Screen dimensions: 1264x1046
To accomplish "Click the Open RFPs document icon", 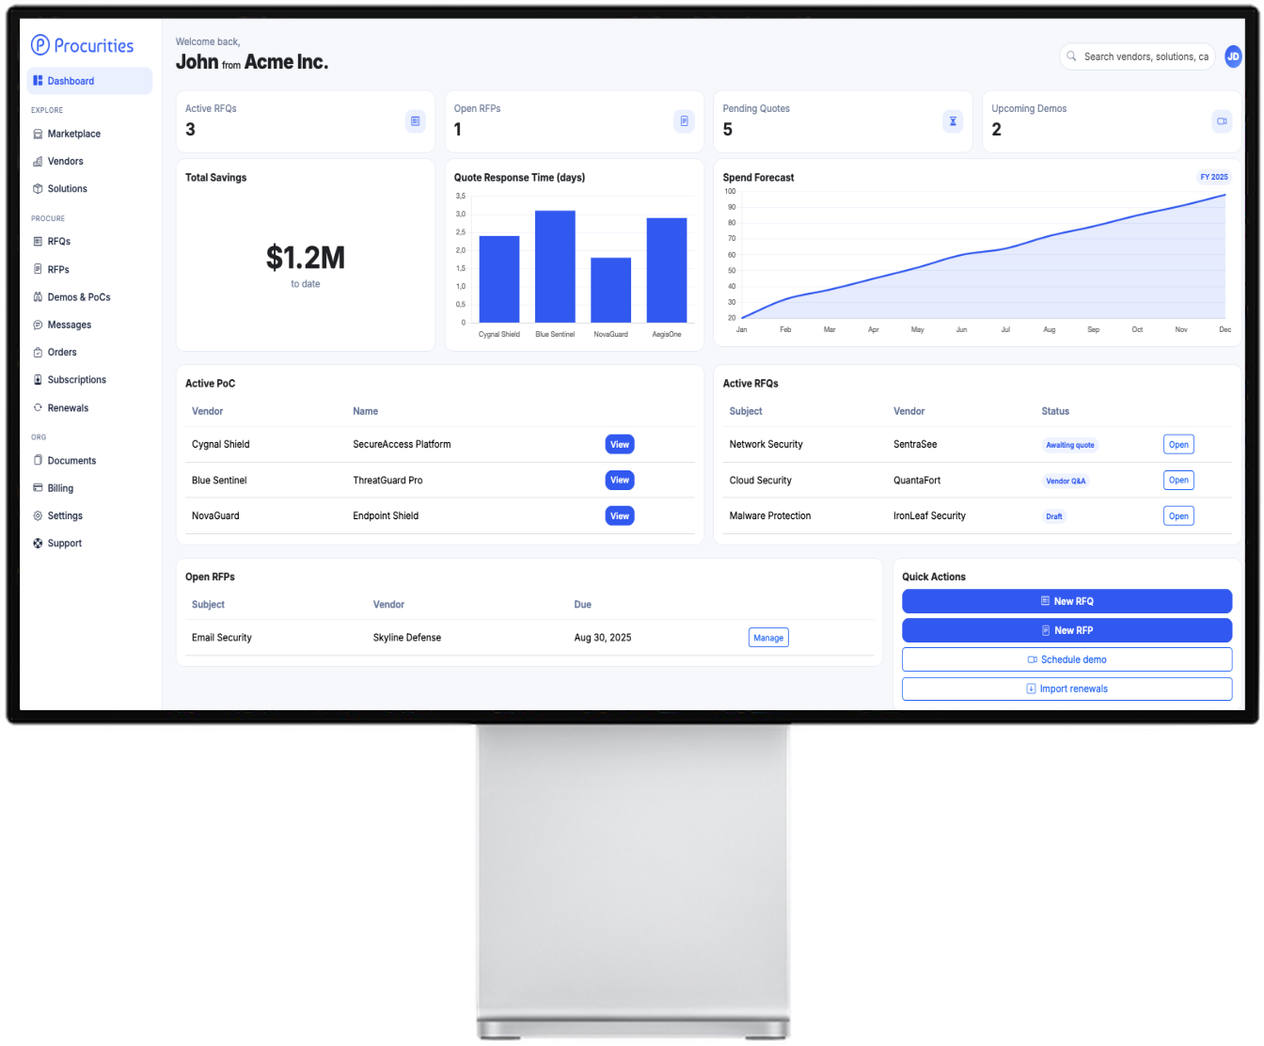I will point(684,121).
